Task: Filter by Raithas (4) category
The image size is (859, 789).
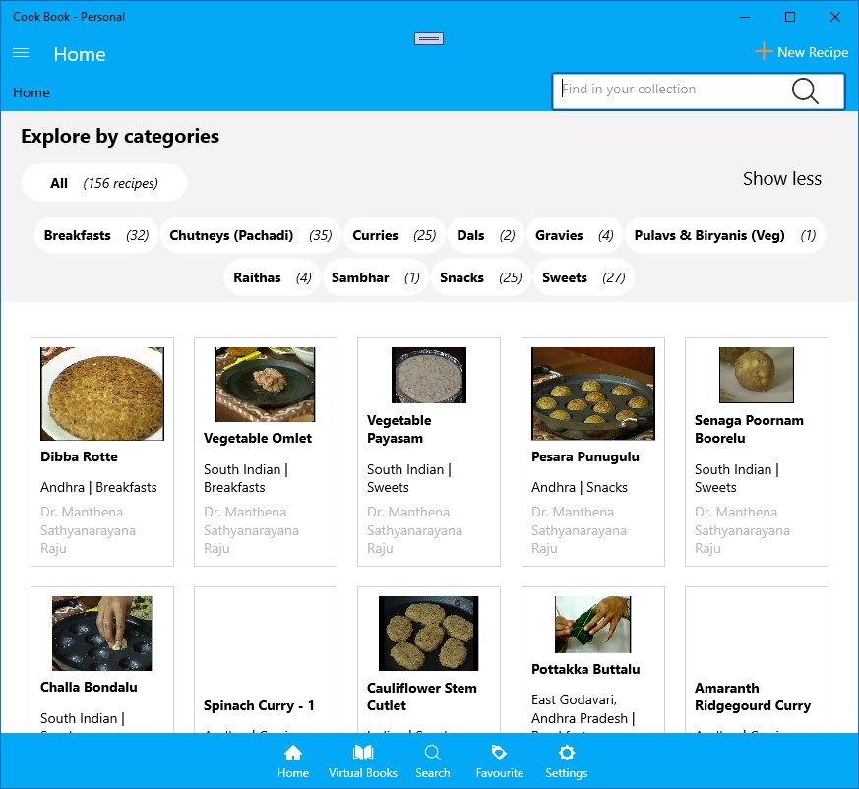Action: pos(273,277)
